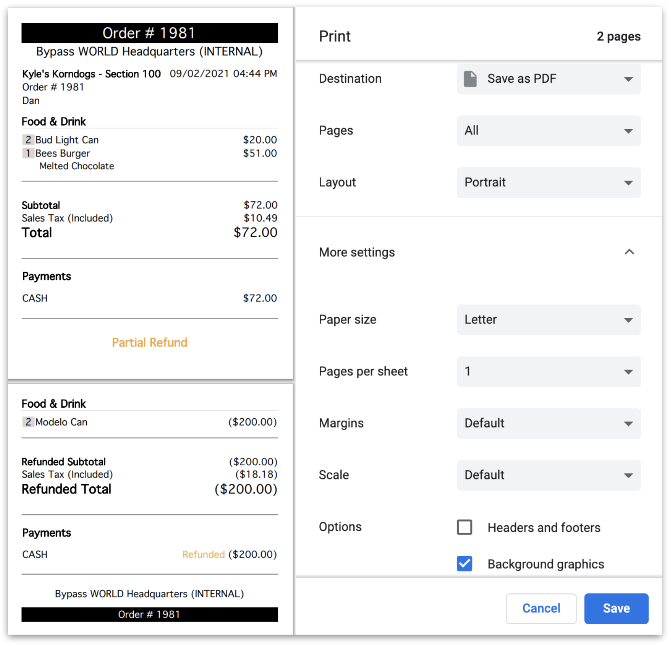Click the Refunded Subtotal label
The width and height of the screenshot is (671, 646).
[x=64, y=462]
